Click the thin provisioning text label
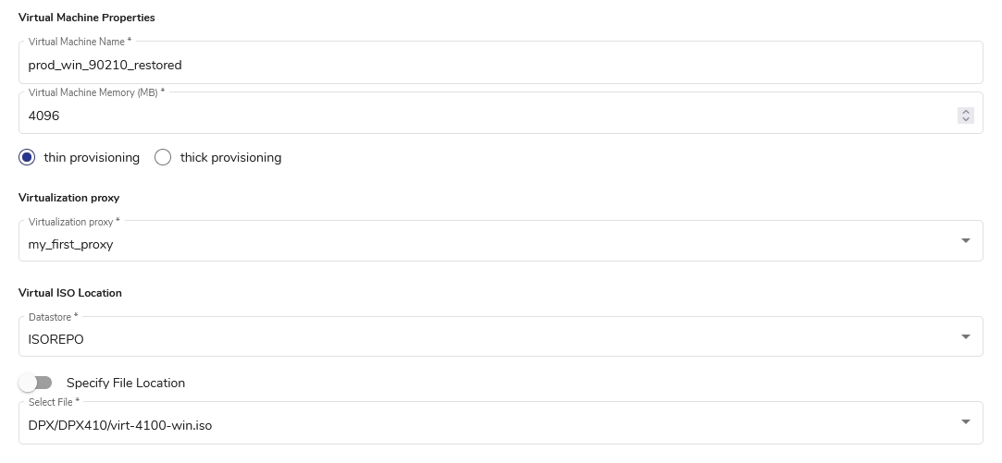 (92, 158)
